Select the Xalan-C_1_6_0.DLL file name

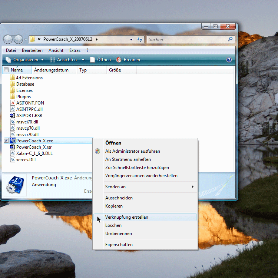click(x=34, y=153)
